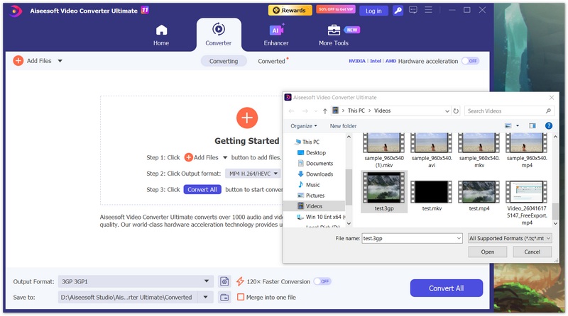The image size is (568, 316).
Task: Click the Up folder arrow in dialog
Action: pyautogui.click(x=325, y=111)
